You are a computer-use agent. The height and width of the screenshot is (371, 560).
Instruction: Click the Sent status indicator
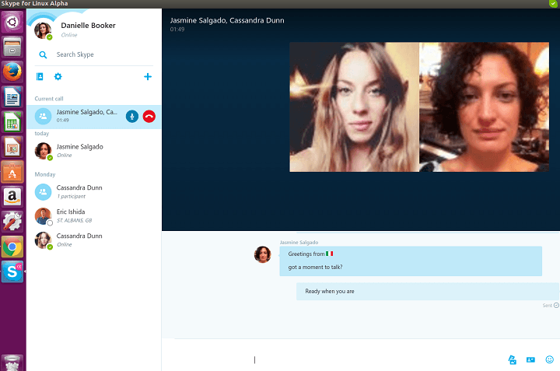coord(551,306)
